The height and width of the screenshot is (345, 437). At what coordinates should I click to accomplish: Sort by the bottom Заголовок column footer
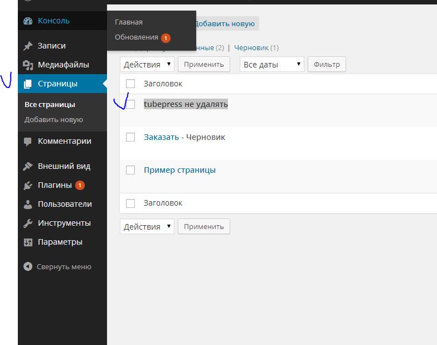[x=163, y=203]
